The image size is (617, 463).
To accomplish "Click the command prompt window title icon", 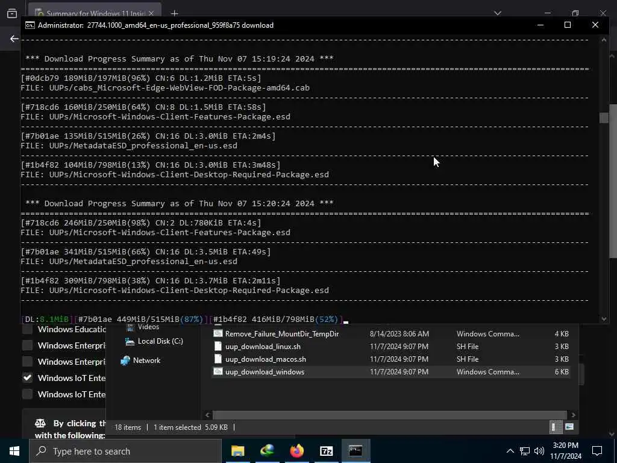I will (30, 25).
